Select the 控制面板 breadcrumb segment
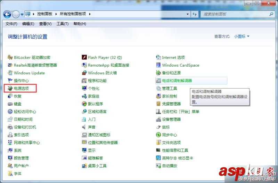This screenshot has width=278, height=183. [45, 14]
